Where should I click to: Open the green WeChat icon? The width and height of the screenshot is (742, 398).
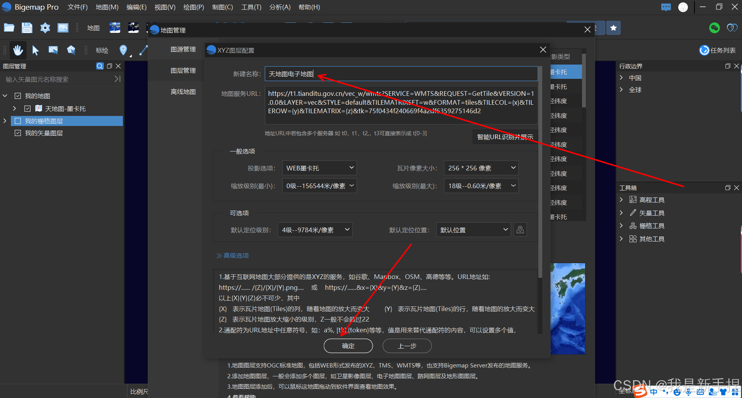click(x=715, y=28)
